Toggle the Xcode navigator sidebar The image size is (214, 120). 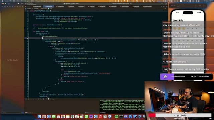coord(9,4)
